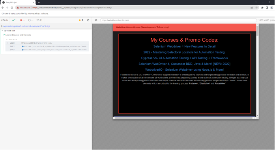This screenshot has width=275, height=150.
Task: Click the pending tests circle indicator
Action: click(x=30, y=20)
